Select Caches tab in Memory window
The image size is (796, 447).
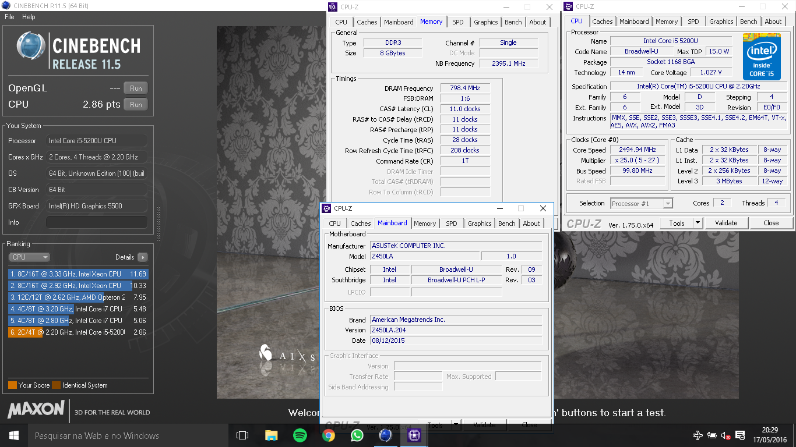point(367,22)
